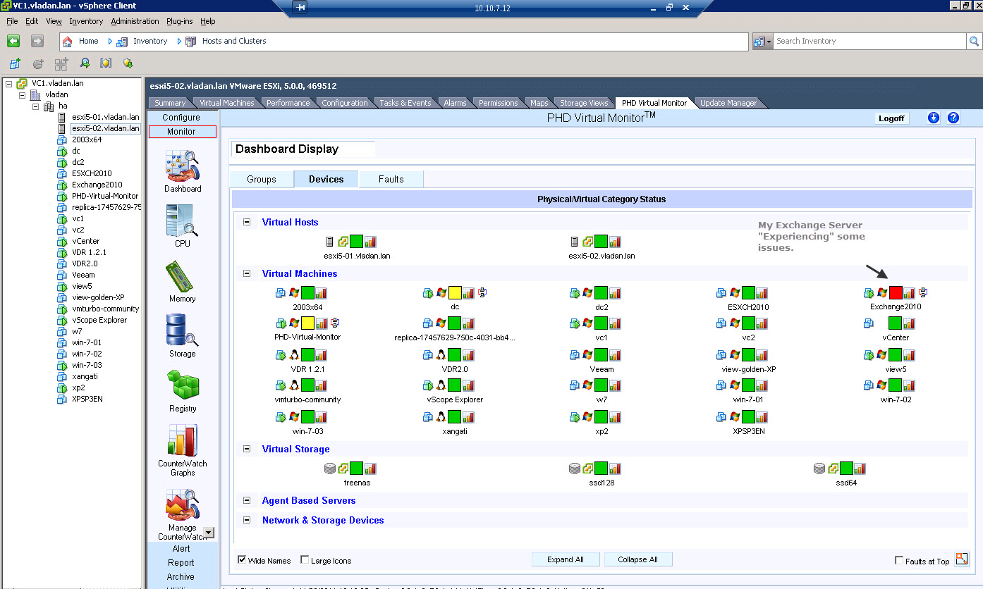Collapse the Virtual Hosts category

pyautogui.click(x=247, y=222)
